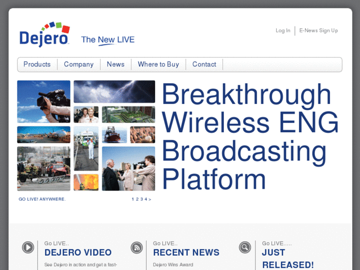Open the Products menu
Viewport: 360px width, 270px height.
click(x=37, y=64)
